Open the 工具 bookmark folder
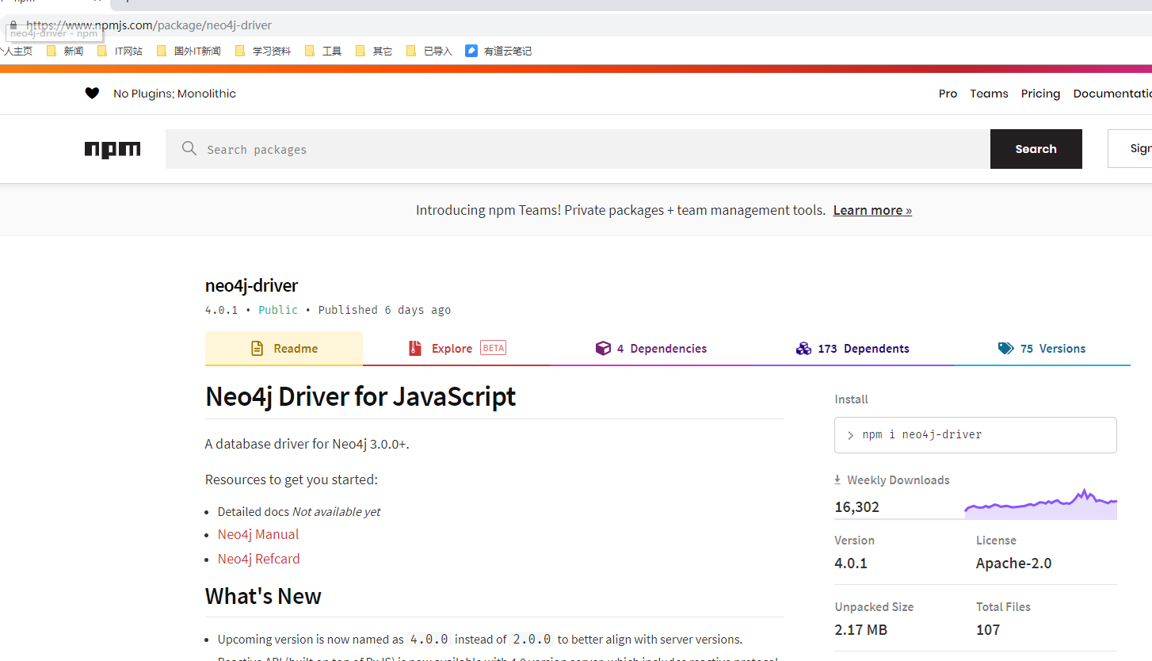Viewport: 1152px width, 661px height. coord(323,51)
